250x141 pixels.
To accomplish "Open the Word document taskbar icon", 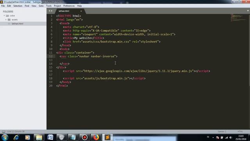I will tap(50, 137).
